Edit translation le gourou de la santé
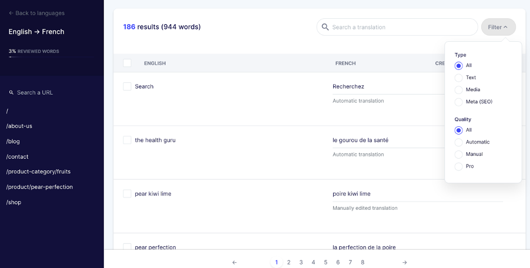This screenshot has width=530, height=268. pos(360,140)
